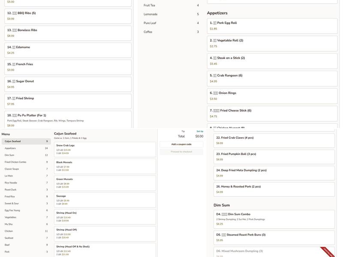The height and width of the screenshot is (257, 343).
Task: Click the Set tip link
Action: tap(200, 131)
